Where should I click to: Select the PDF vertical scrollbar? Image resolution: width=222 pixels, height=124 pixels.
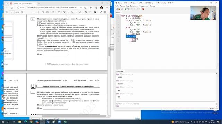(x=109, y=52)
